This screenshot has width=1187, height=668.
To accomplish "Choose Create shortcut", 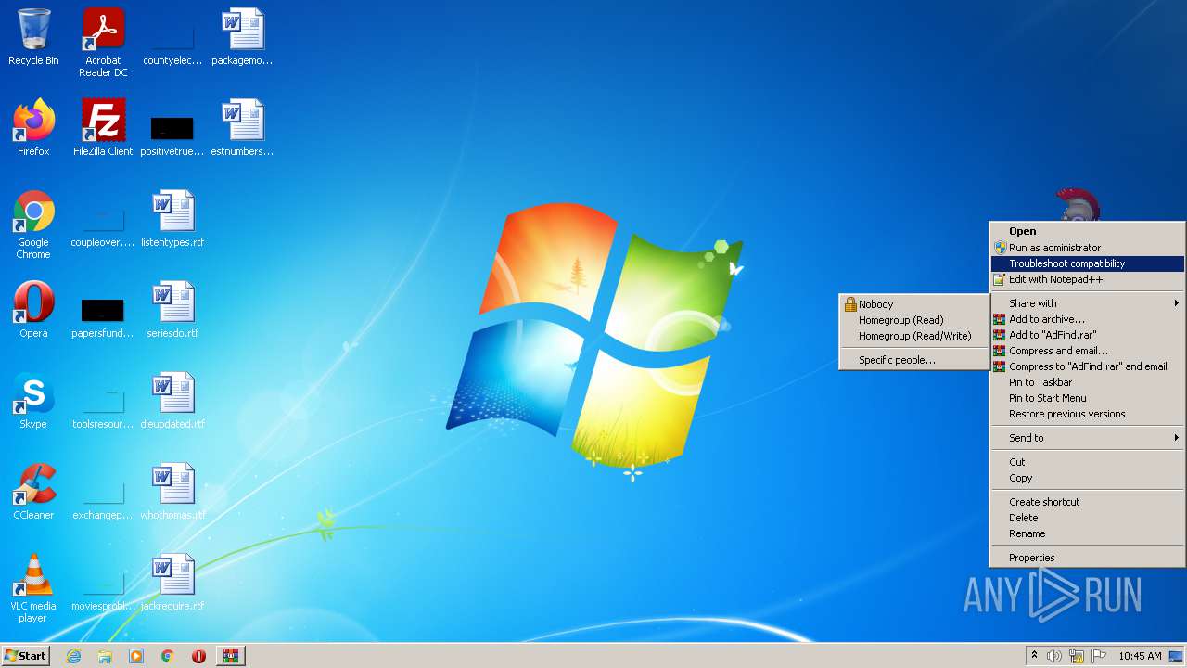I will (1088, 502).
